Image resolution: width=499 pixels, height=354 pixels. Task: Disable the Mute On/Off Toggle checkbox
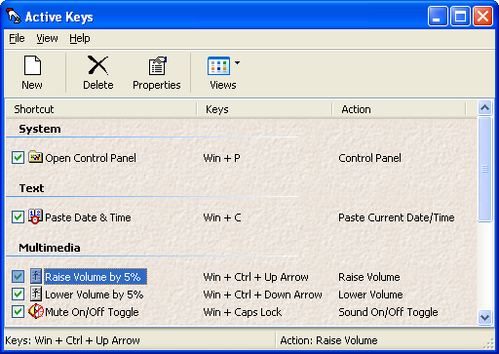18,312
